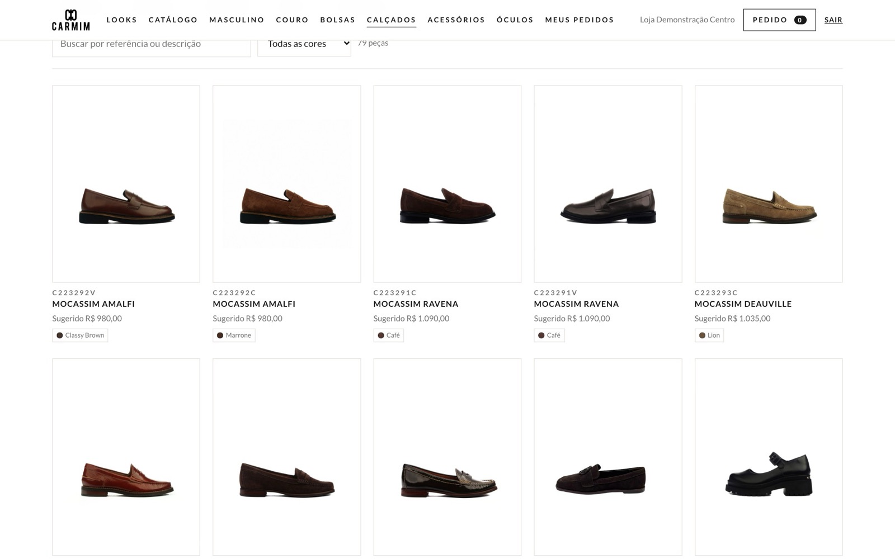Click Mocassim Ravena title for C223291V

pos(576,304)
